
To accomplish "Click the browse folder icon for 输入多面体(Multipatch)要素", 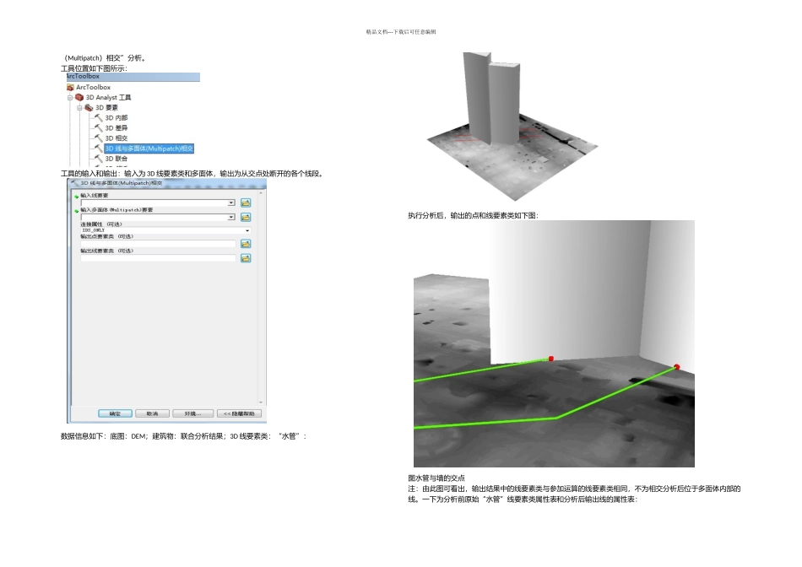I will pos(246,217).
